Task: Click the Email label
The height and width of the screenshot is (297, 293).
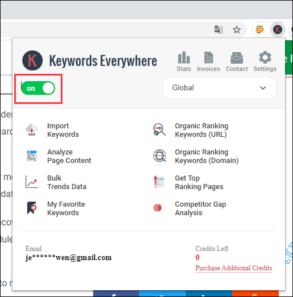Action: pos(34,249)
